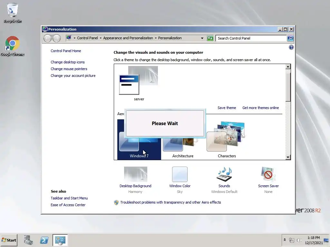Open Change desktop icons link
This screenshot has height=247, width=330.
pos(68,62)
